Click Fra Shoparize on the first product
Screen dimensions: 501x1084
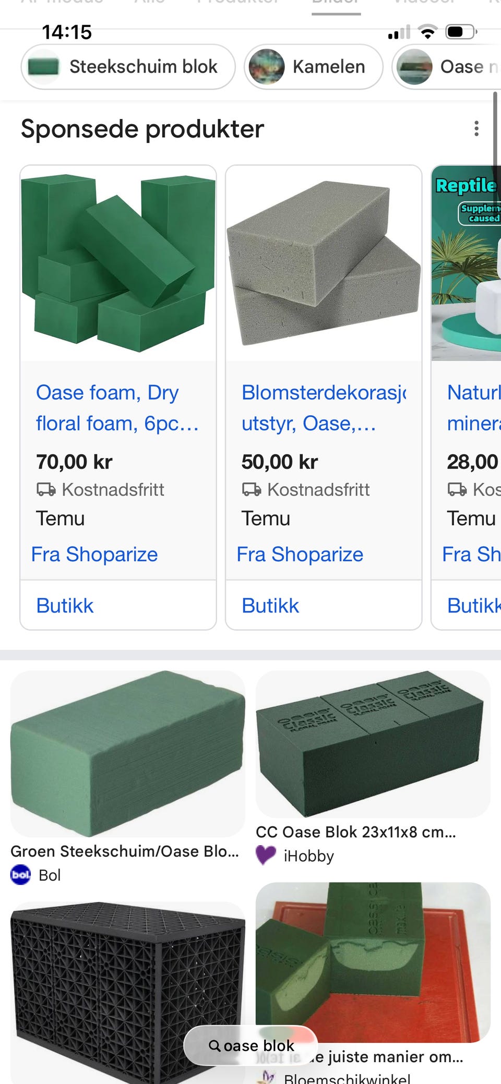click(x=94, y=554)
